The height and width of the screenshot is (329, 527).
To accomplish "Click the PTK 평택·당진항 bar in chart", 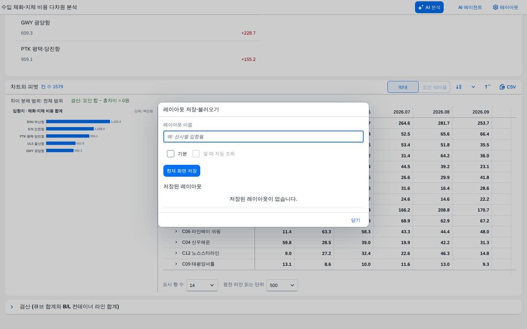I will click(x=68, y=136).
